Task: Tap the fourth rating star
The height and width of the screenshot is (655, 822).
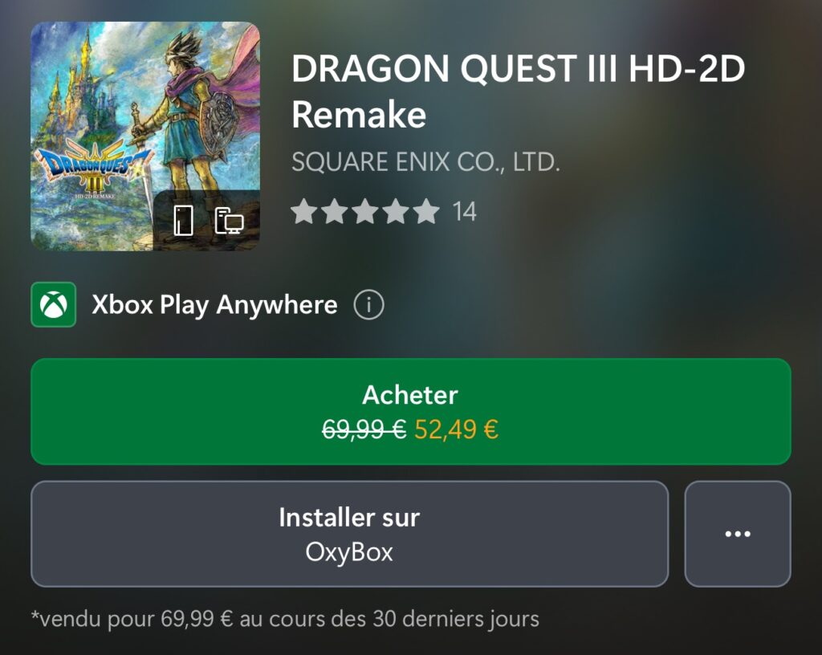Action: (396, 212)
